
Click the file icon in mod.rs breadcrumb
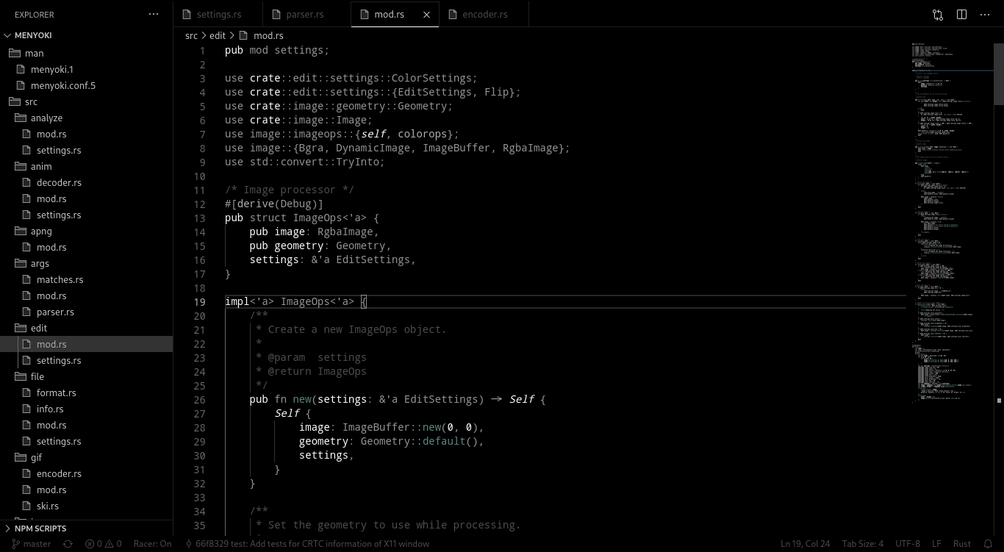click(x=243, y=35)
